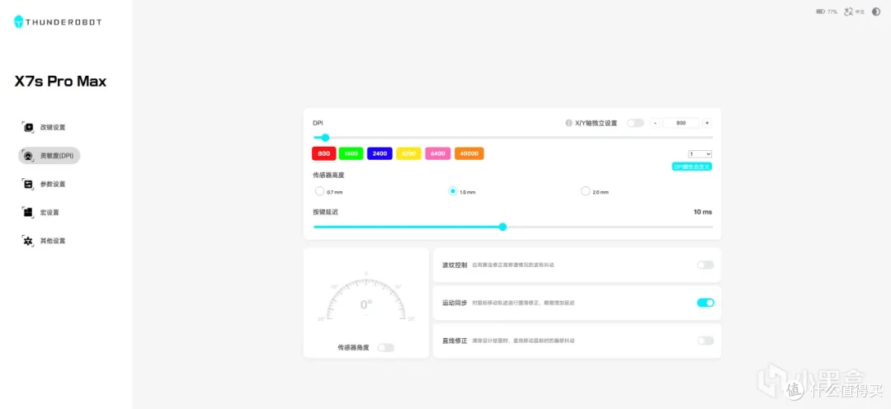891x409 pixels.
Task: Enable X/Y轴独立设置 toggle
Action: pyautogui.click(x=635, y=123)
